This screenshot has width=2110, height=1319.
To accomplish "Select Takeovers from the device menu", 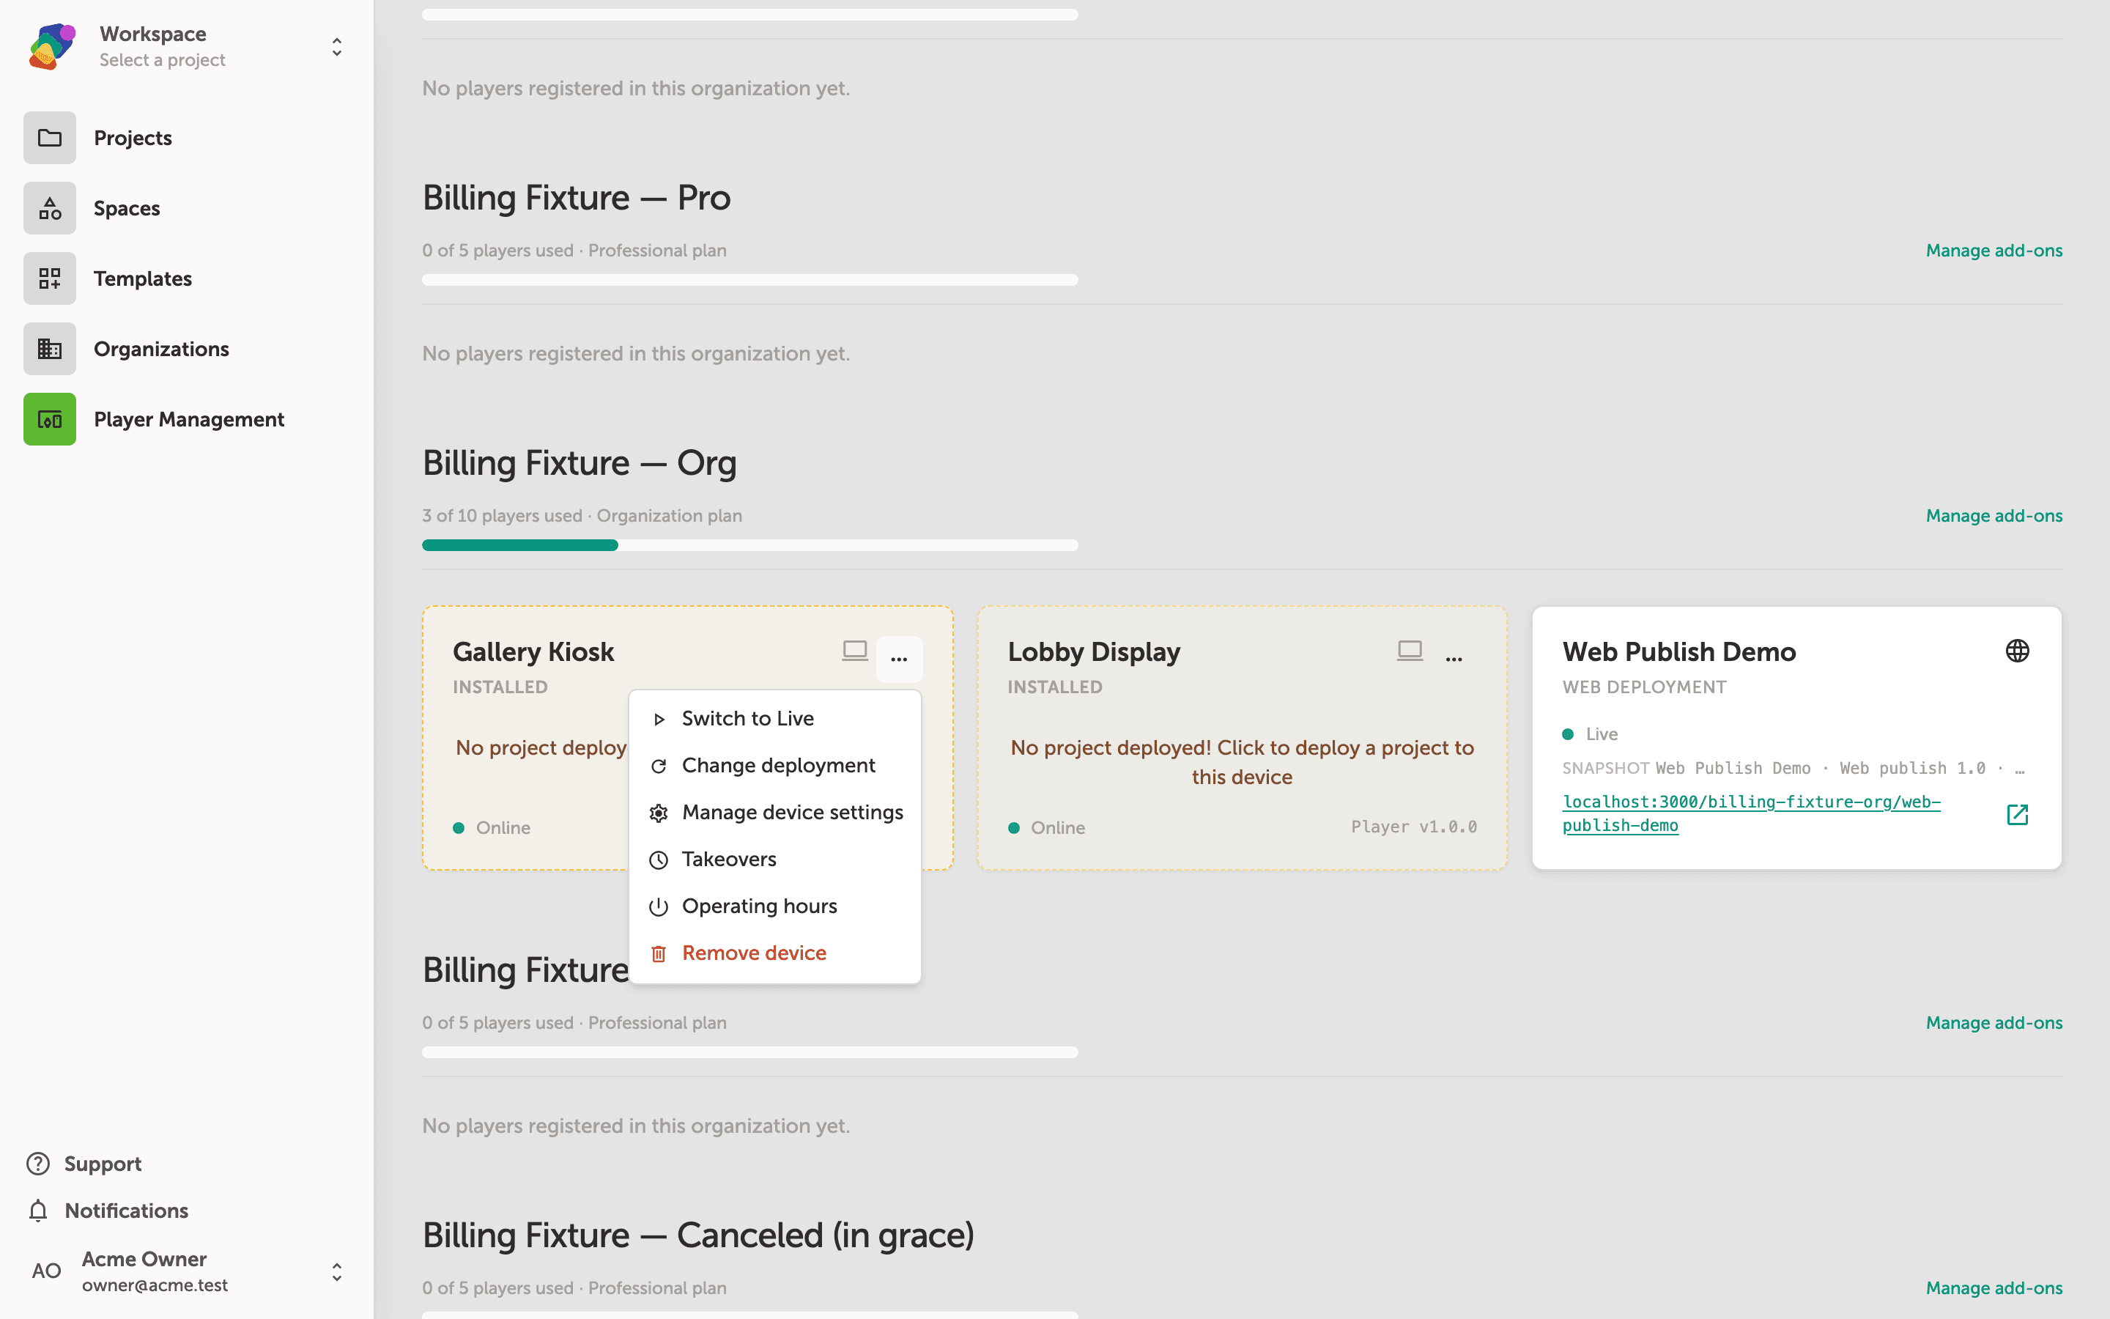I will [775, 860].
